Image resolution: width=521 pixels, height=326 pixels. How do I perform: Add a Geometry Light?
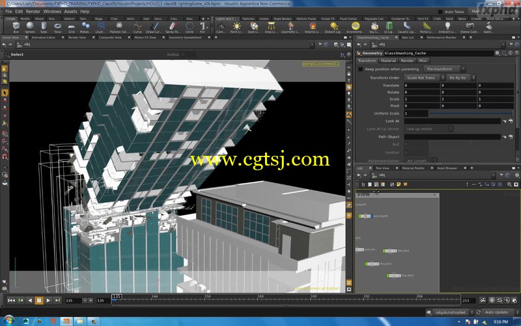[x=290, y=27]
